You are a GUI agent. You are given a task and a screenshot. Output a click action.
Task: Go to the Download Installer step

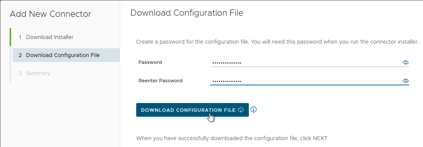click(x=49, y=37)
